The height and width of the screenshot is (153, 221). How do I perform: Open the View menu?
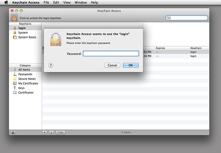(67, 2)
